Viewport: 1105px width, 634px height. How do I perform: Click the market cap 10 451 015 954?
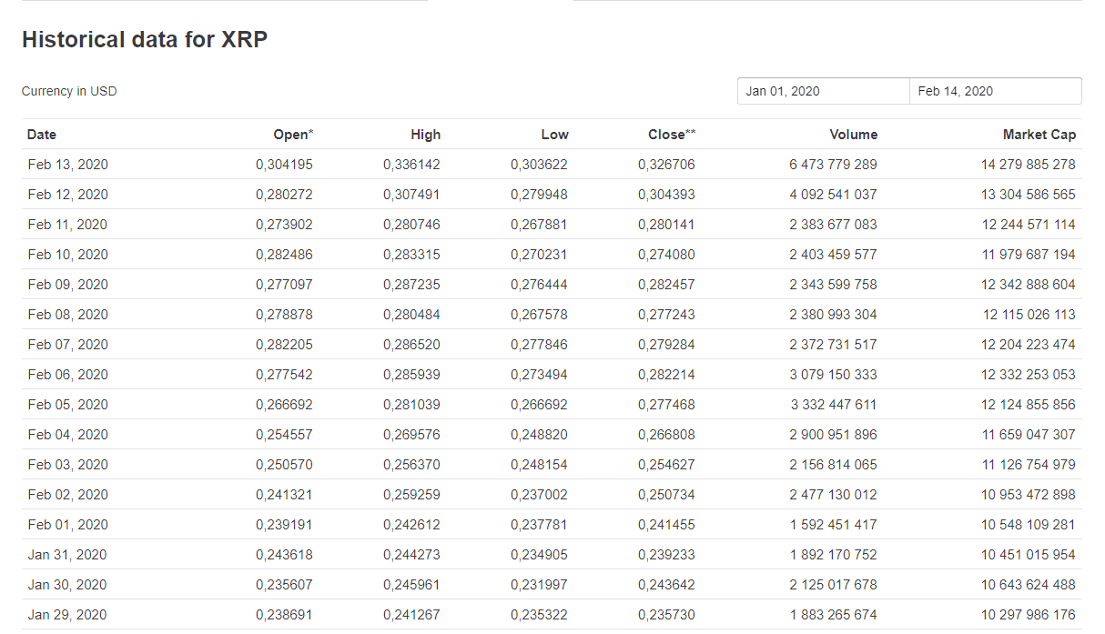coord(1029,555)
